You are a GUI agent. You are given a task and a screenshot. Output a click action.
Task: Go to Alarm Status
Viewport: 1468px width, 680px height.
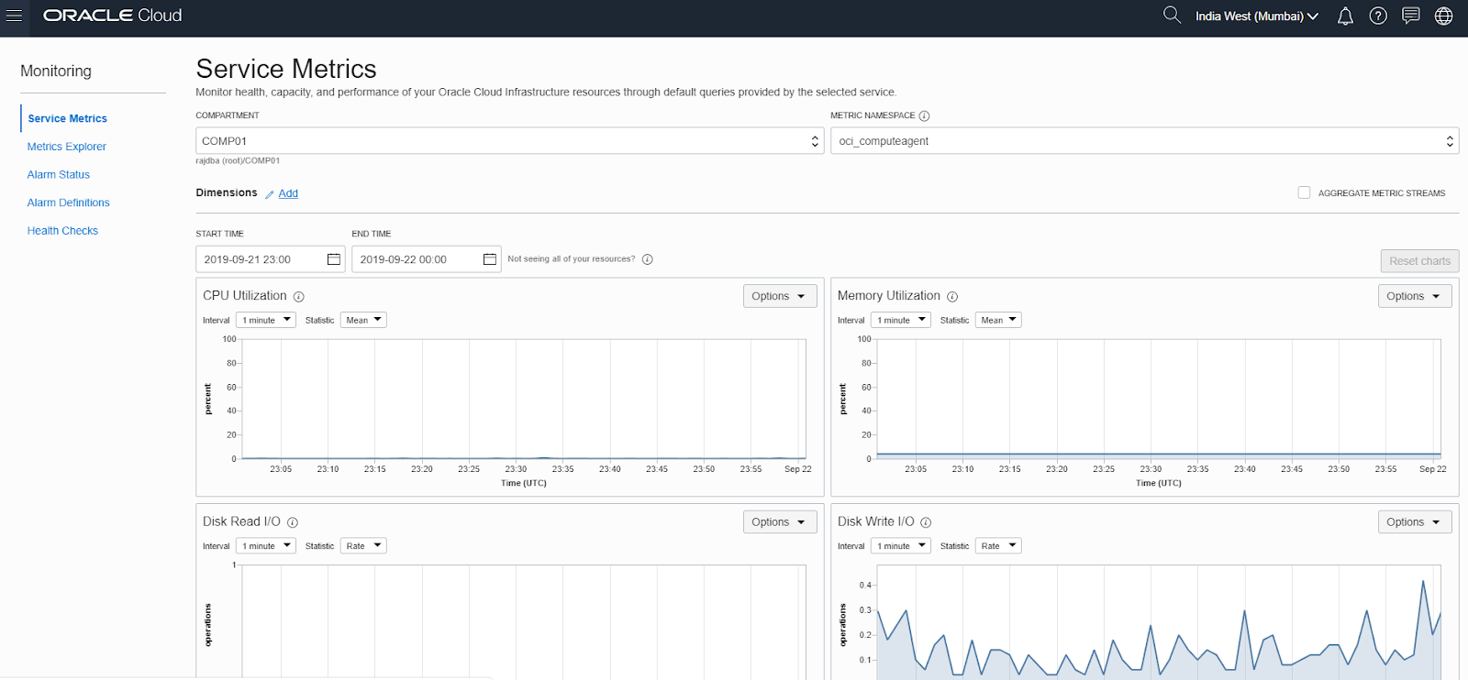point(59,175)
